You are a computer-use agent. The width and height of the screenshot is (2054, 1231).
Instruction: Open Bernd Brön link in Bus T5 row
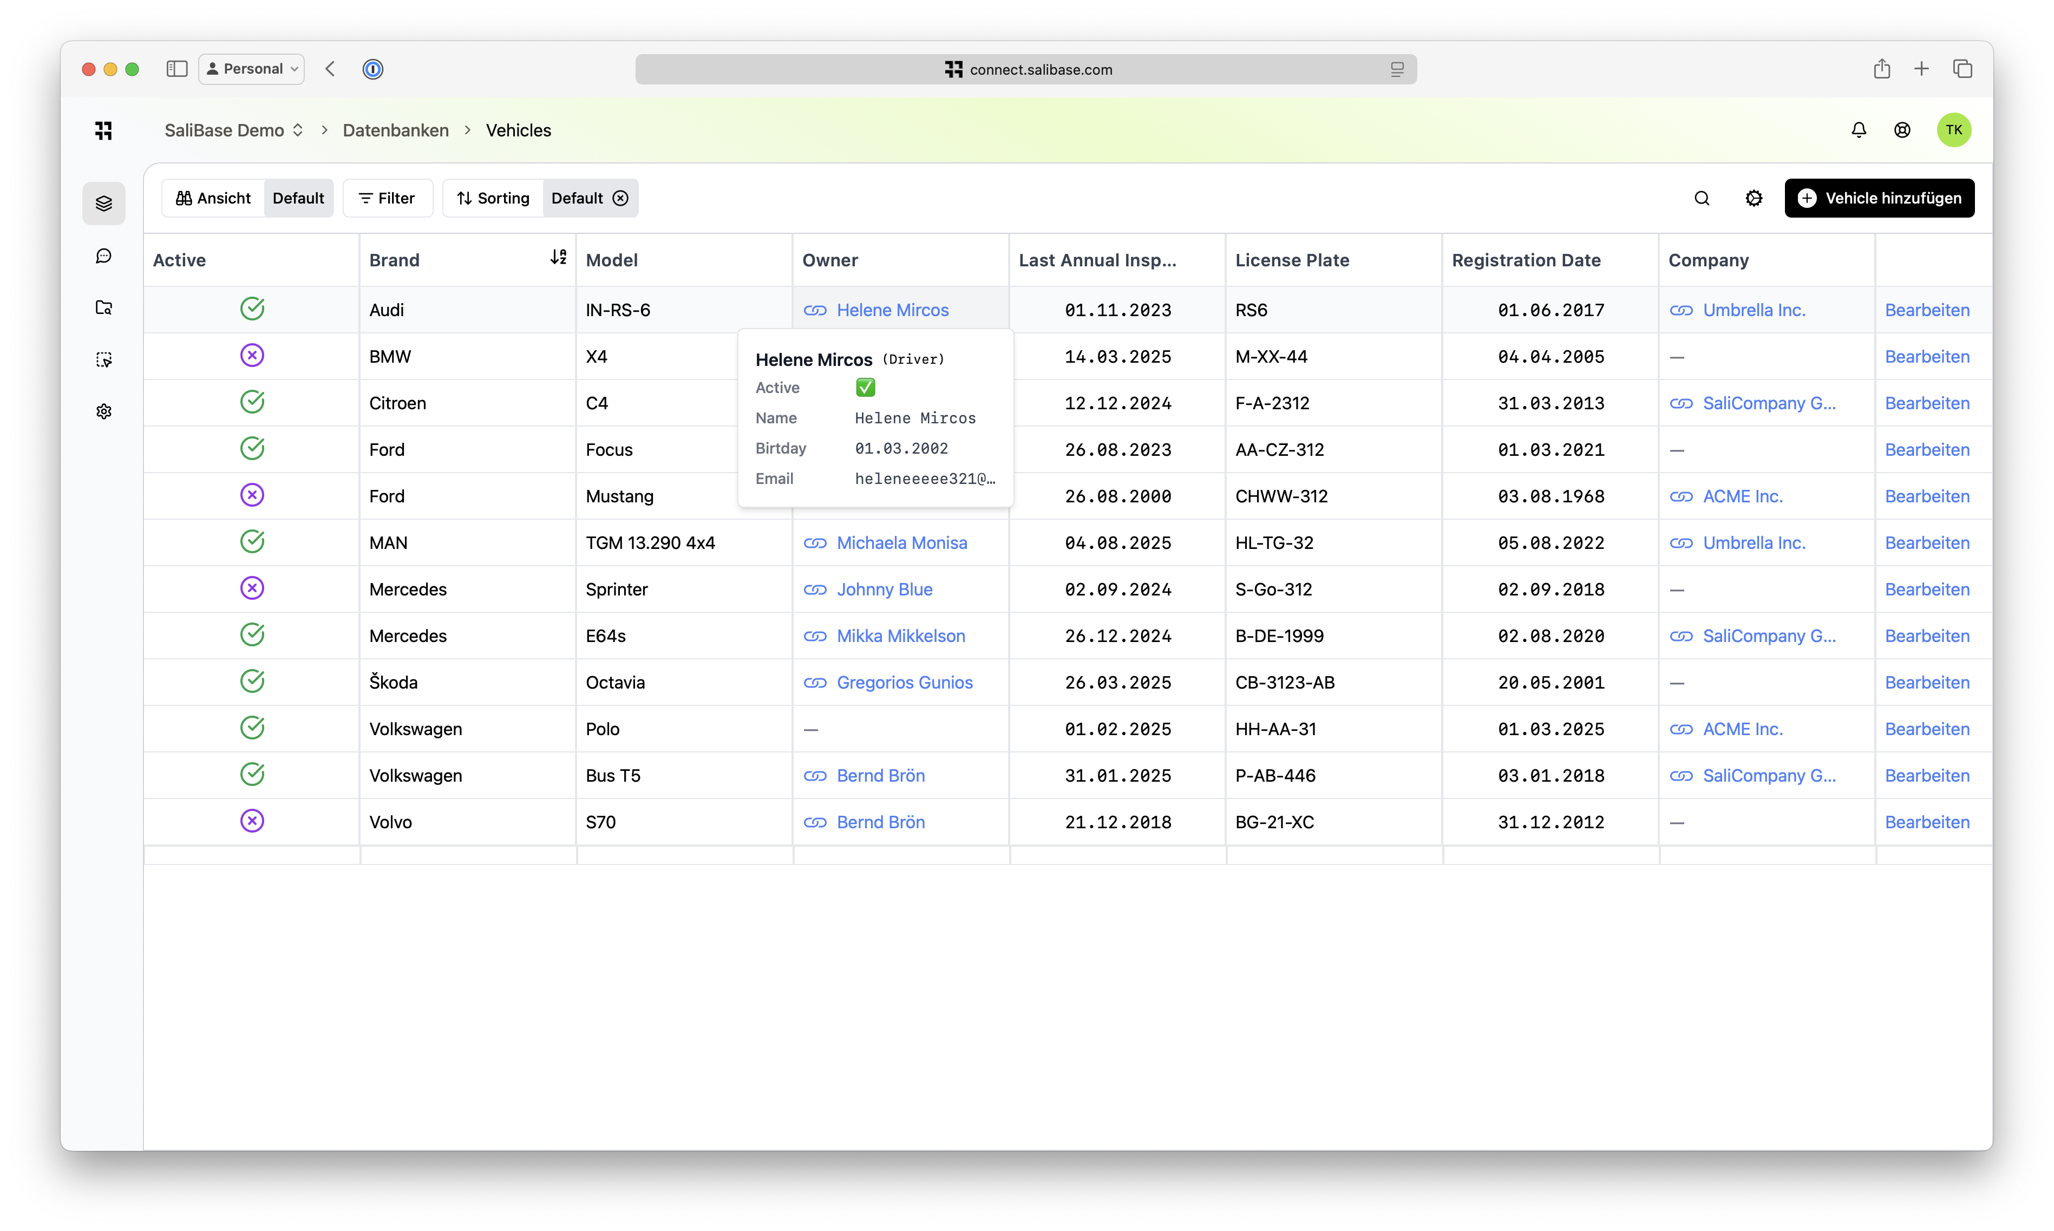pos(880,776)
